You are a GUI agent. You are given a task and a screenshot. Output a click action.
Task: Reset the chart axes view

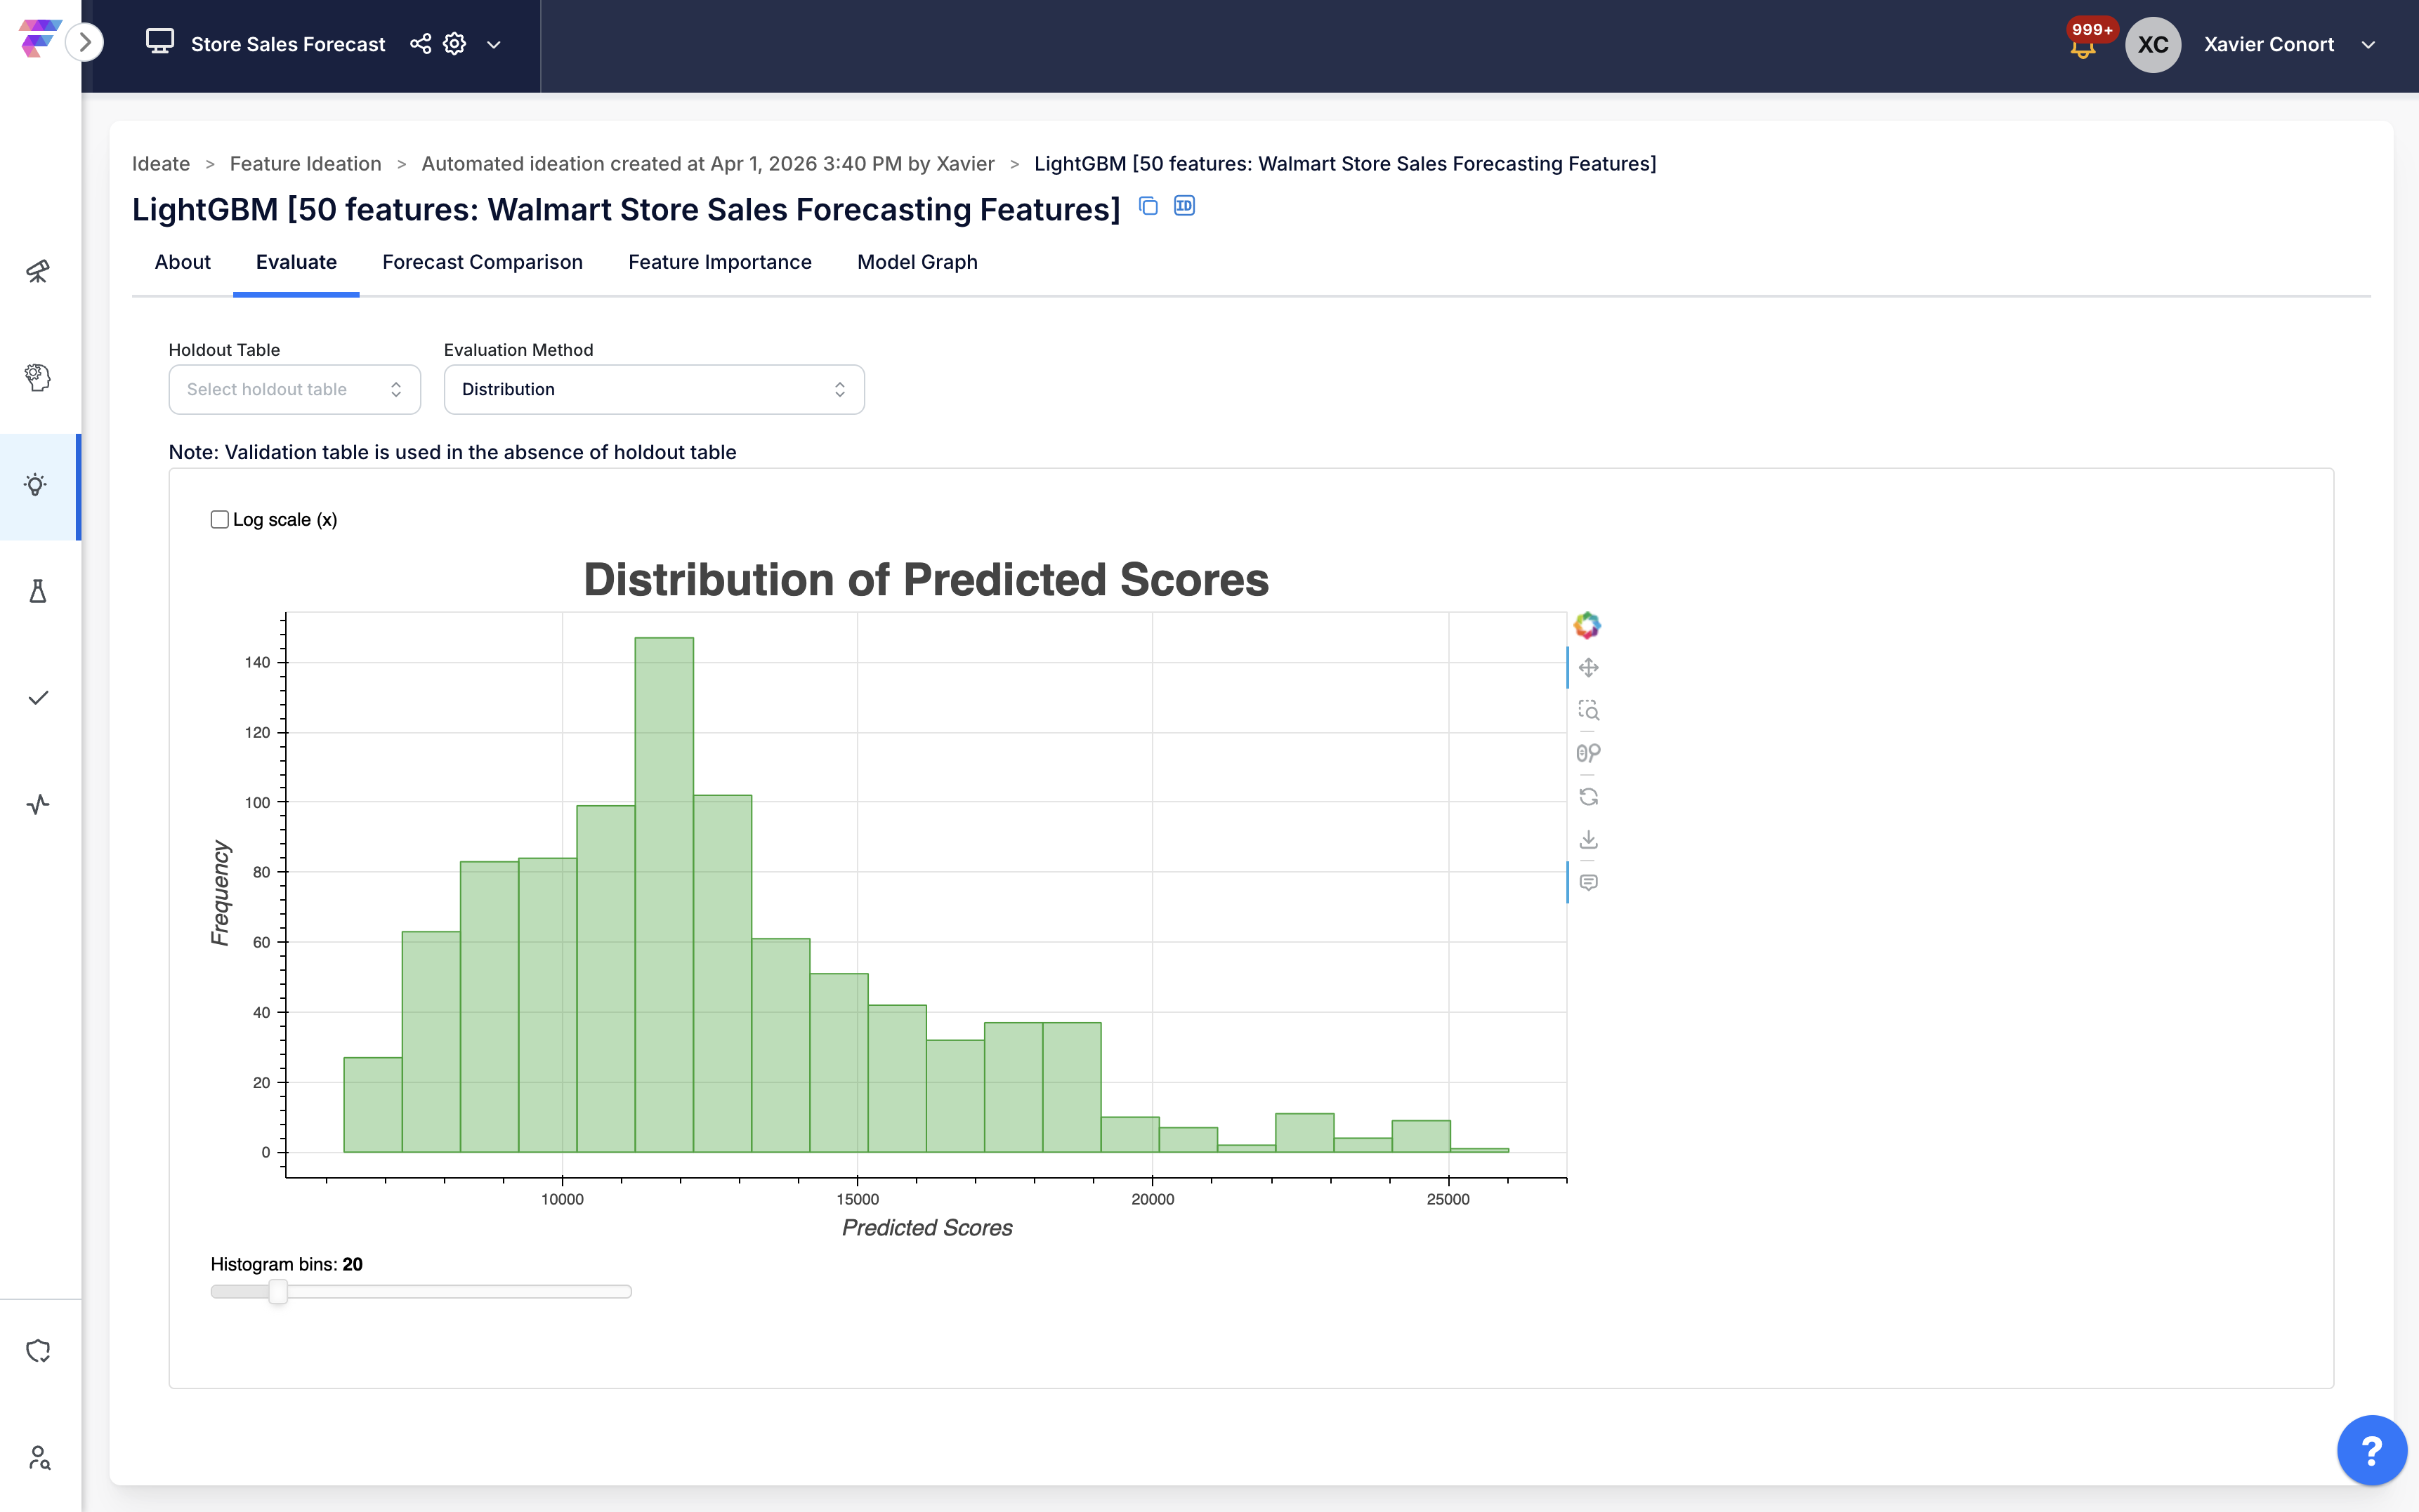pos(1589,795)
